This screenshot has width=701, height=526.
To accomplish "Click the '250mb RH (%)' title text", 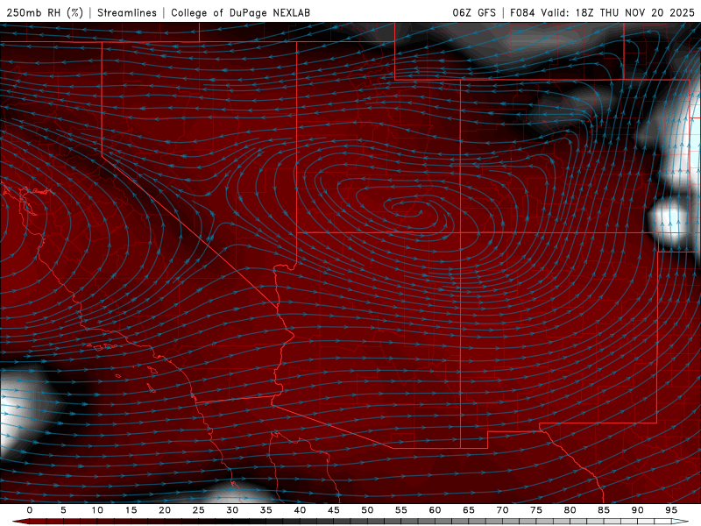I will point(46,12).
